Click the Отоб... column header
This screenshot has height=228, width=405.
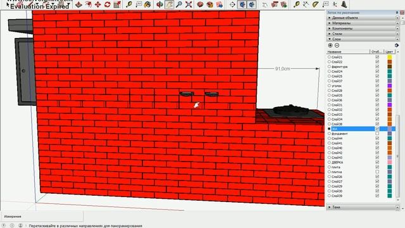[x=377, y=52]
